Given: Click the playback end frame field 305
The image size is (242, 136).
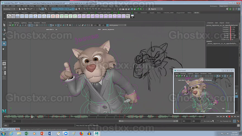Looking at the screenshot, I should tap(186, 121).
